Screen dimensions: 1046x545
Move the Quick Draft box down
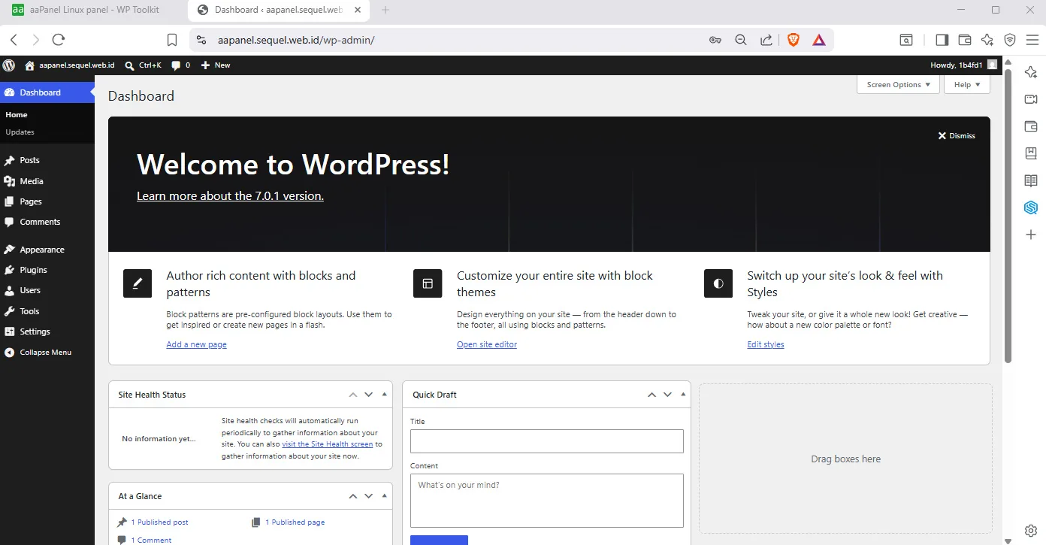coord(667,395)
